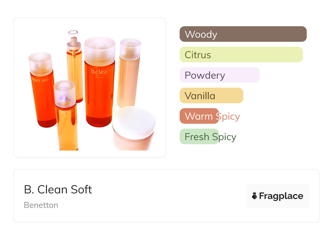Click the light orange body of the small front bottle
Screen dimensions: 333x236
(x=67, y=128)
